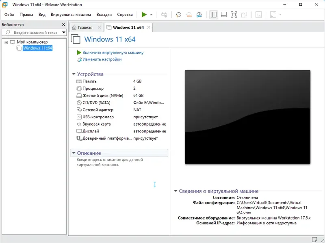Collapse the Сведения о виртуальной машине section

coord(175,191)
